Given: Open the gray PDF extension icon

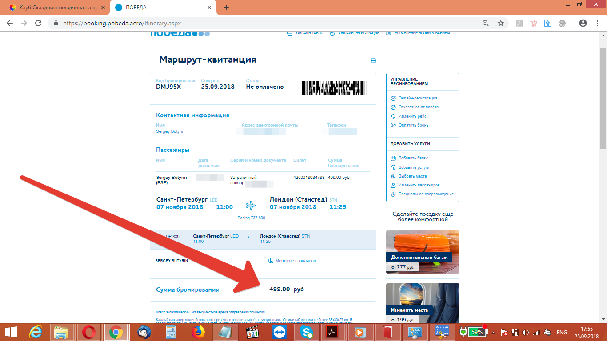Looking at the screenshot, I should [x=519, y=23].
